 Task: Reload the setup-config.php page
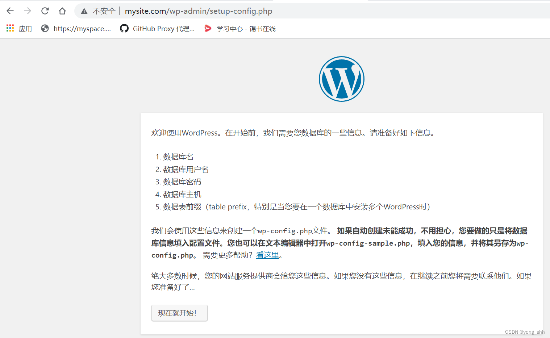click(45, 11)
